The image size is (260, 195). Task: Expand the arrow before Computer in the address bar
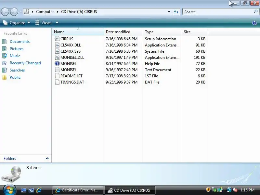pos(32,12)
